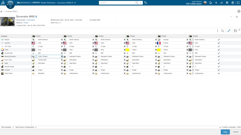This screenshot has height=135, width=241.
Task: Click the full-screen expand icon top right
Action: tap(238, 3)
